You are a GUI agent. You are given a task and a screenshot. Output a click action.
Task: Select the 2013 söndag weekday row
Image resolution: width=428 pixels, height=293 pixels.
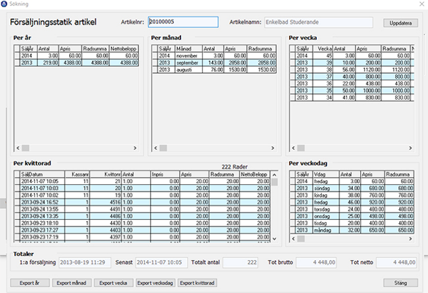(352, 188)
